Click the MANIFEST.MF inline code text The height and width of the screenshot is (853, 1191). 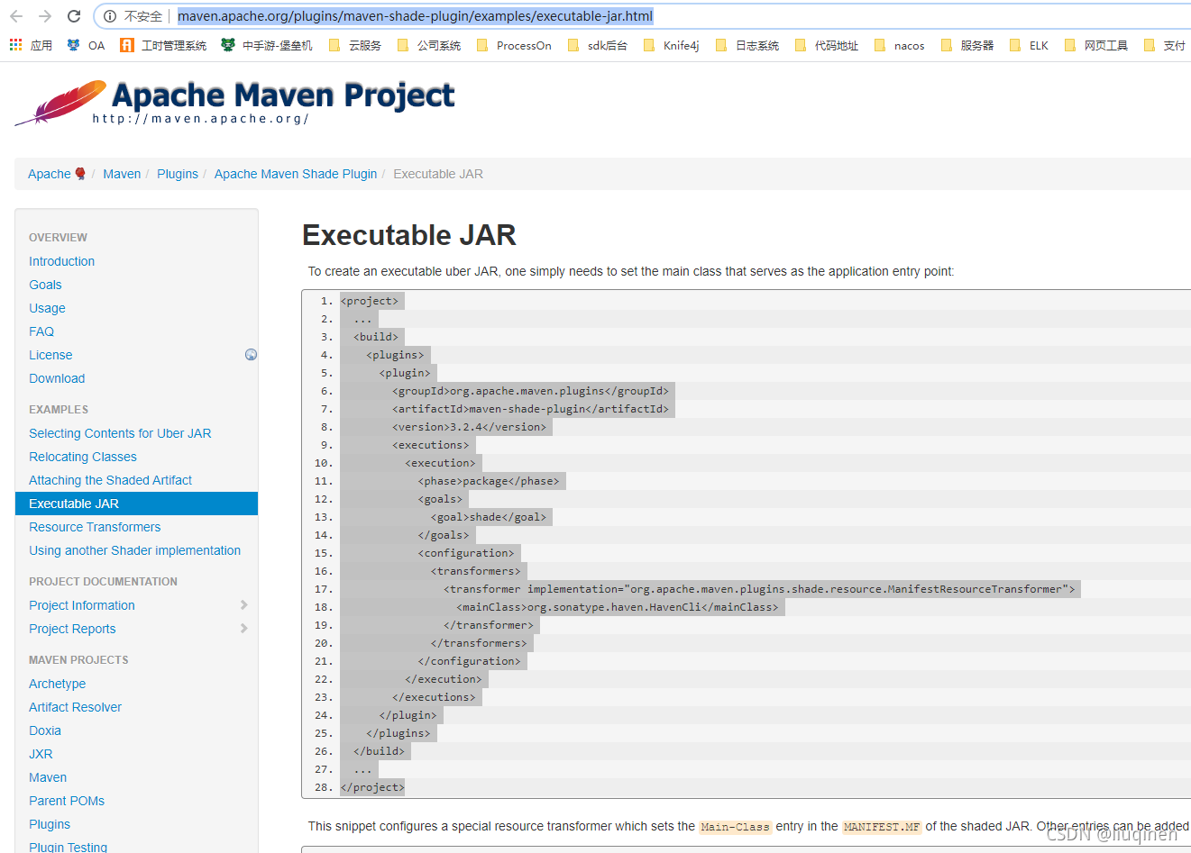882,827
